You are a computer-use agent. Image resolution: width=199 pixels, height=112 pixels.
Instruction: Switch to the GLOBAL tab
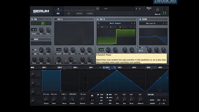[90, 11]
